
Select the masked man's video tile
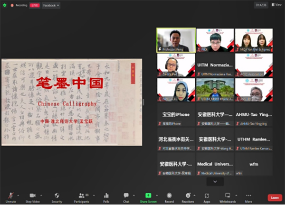click(254, 90)
